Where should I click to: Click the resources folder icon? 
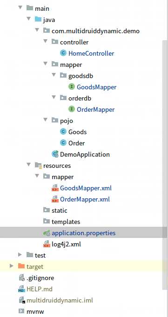click(38, 166)
